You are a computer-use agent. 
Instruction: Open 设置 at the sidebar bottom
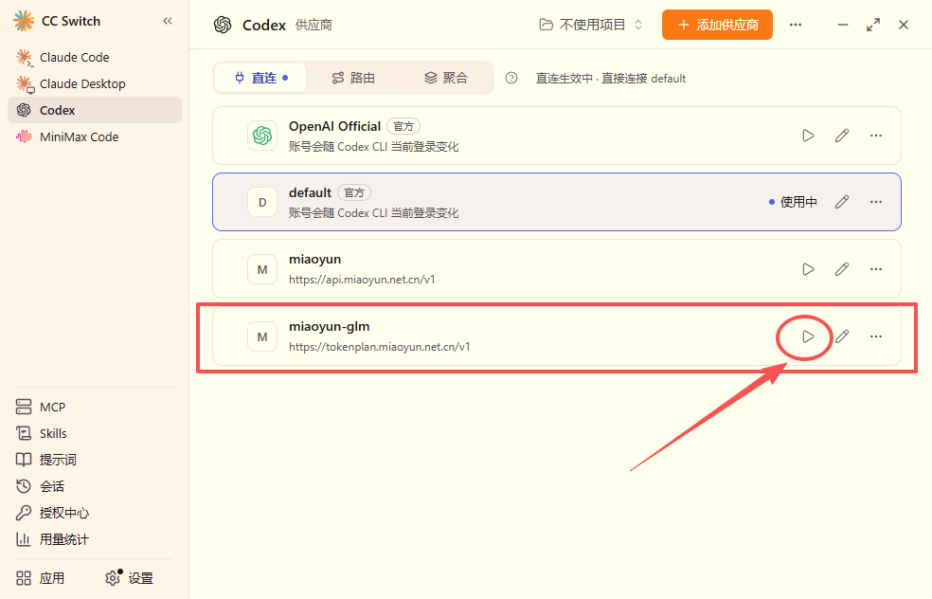[130, 578]
